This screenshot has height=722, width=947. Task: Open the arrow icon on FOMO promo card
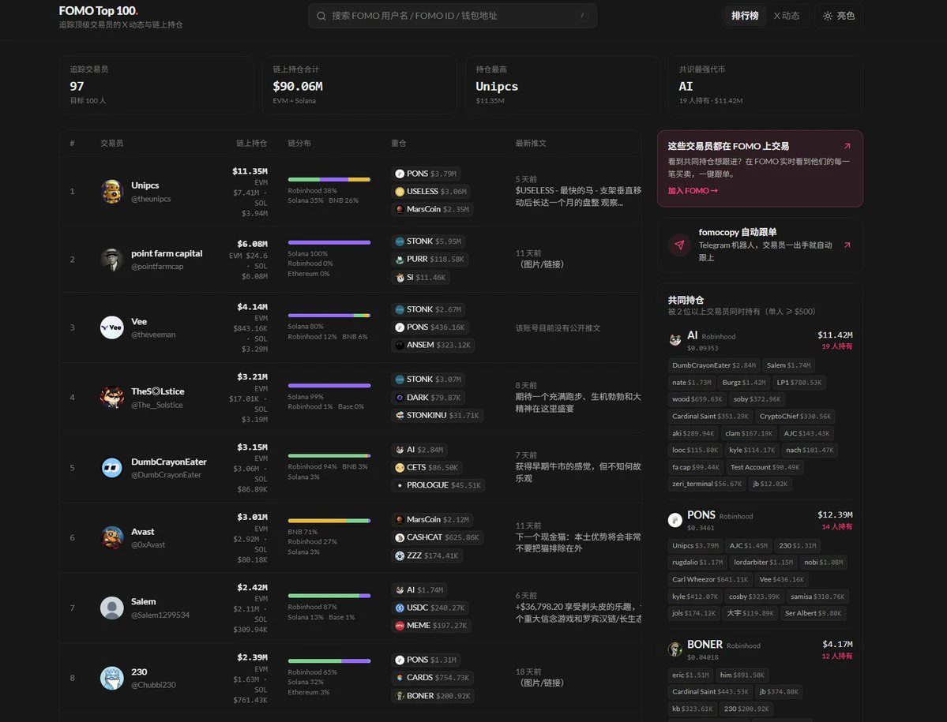(847, 146)
